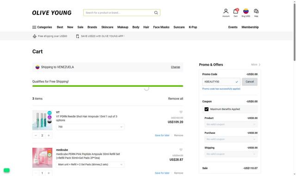Save medicube Refill Set for later
Screen dimensions: 296x176
tap(162, 173)
